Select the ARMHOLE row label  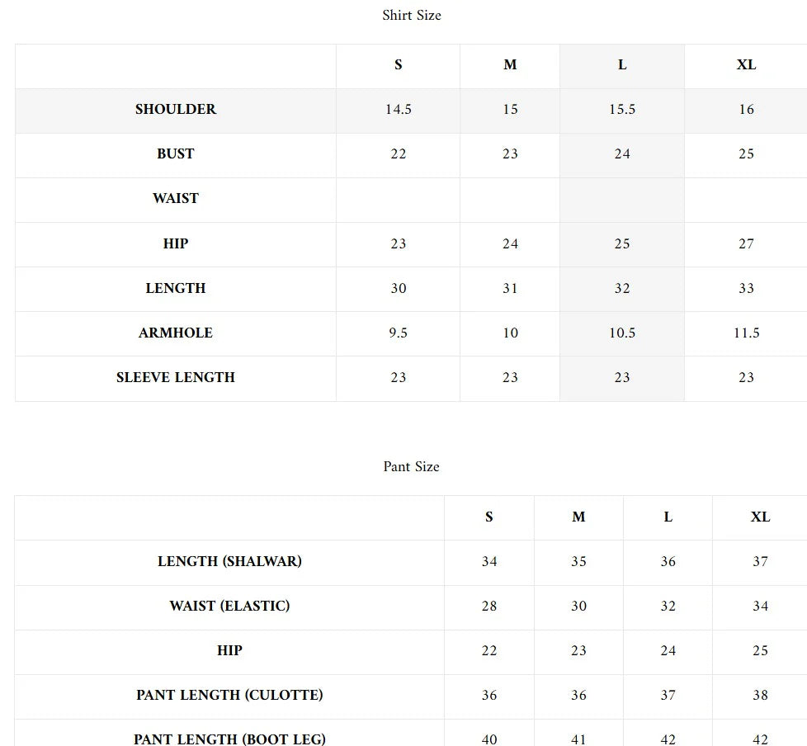(176, 333)
